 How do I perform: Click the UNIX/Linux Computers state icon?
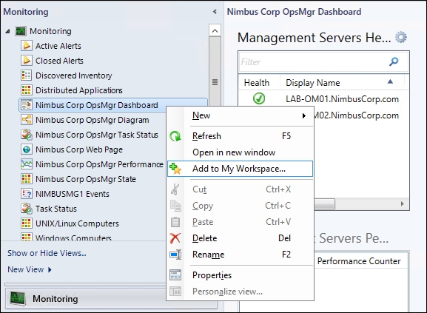point(27,223)
